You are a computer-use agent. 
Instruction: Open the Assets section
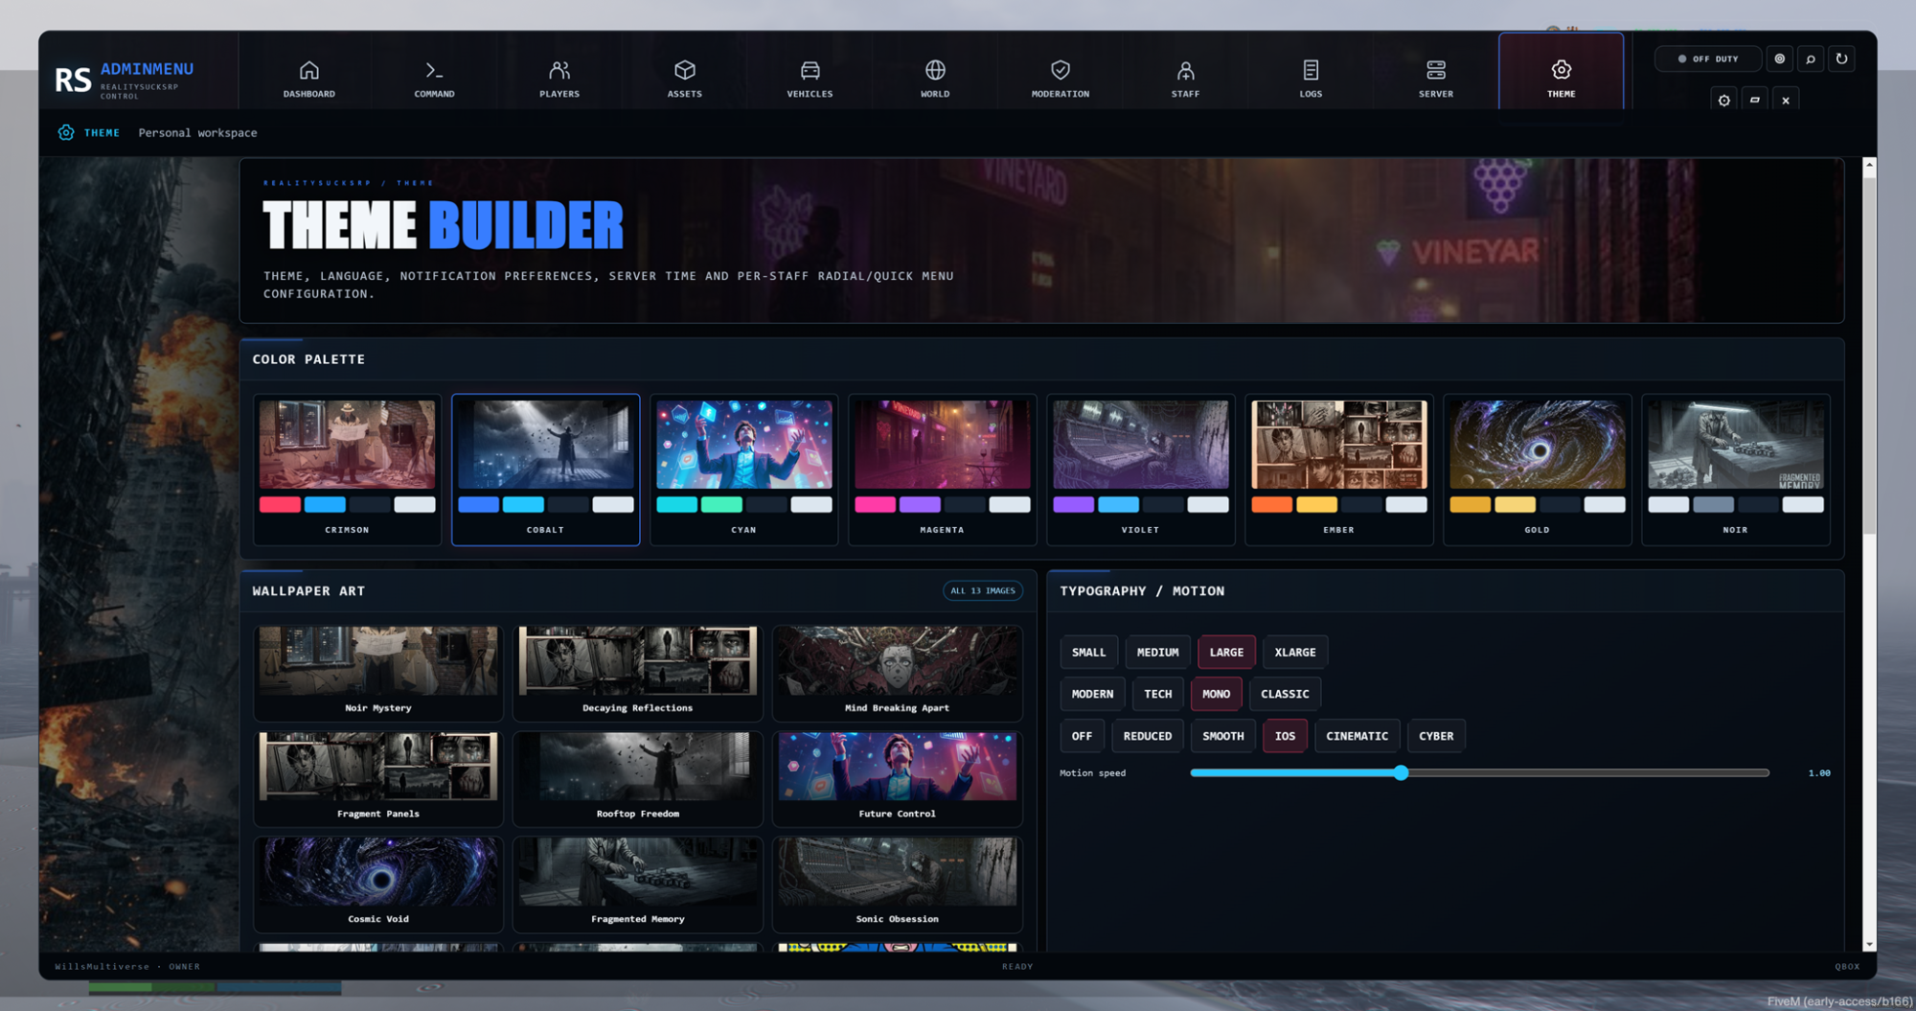[x=684, y=79]
